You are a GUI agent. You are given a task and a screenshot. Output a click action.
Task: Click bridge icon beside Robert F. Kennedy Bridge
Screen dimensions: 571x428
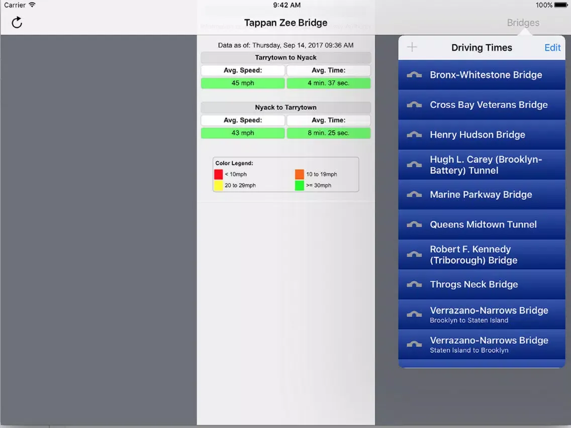pyautogui.click(x=414, y=254)
